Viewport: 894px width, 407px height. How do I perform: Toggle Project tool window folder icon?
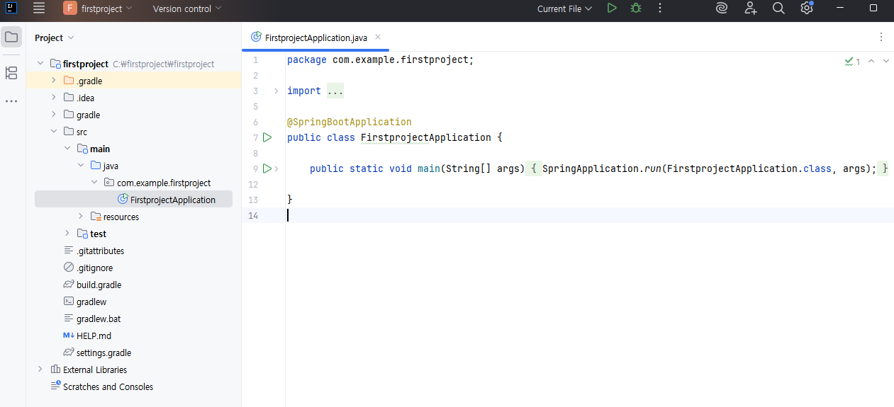point(11,37)
